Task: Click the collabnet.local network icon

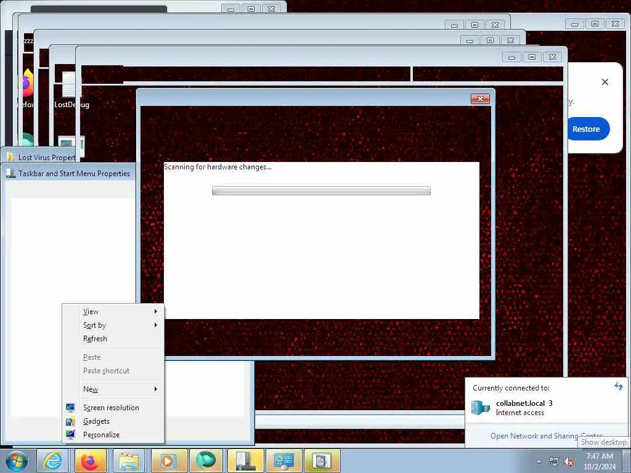Action: (x=481, y=408)
